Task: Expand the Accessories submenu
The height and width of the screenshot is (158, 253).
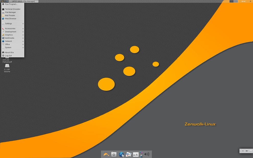Action: (x=13, y=29)
